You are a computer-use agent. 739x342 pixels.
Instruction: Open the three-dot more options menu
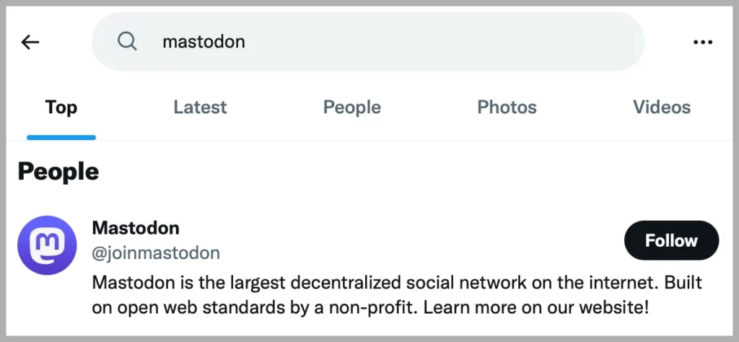(703, 43)
